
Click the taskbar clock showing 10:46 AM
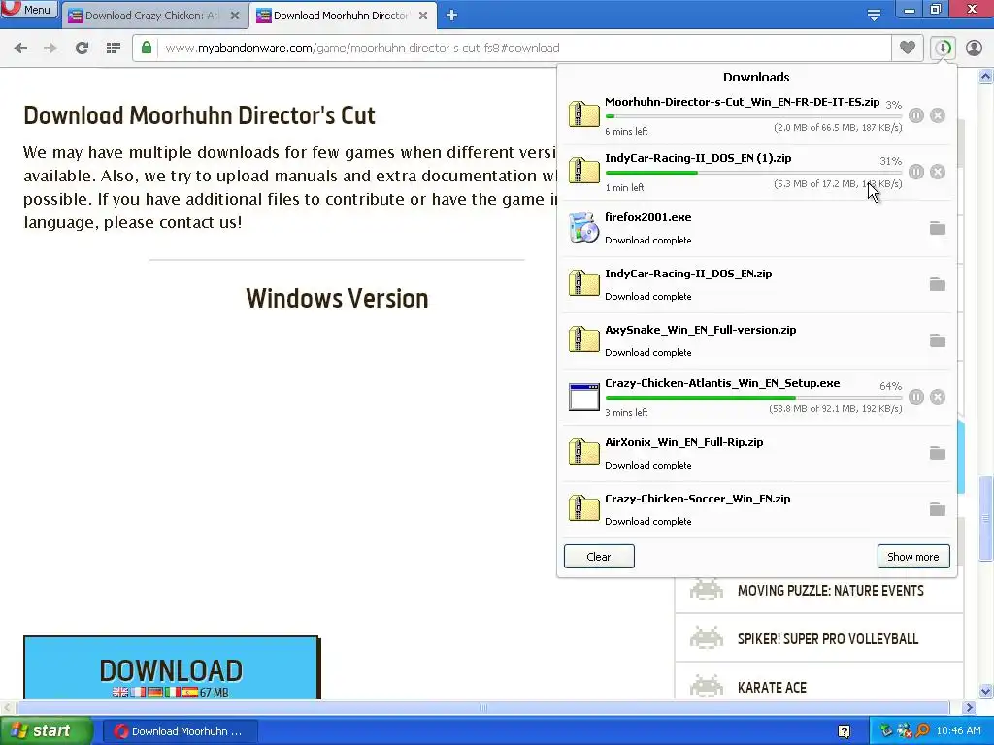tap(958, 731)
